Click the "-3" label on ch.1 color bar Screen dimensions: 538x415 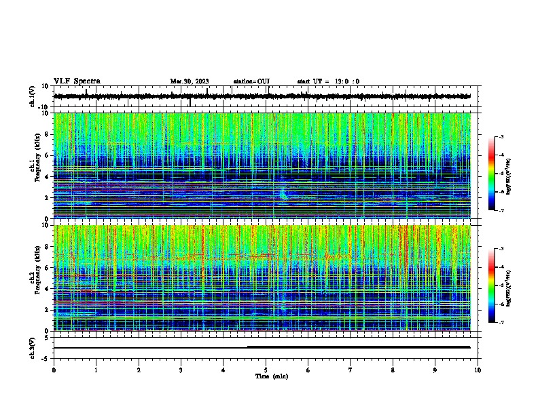pyautogui.click(x=501, y=136)
